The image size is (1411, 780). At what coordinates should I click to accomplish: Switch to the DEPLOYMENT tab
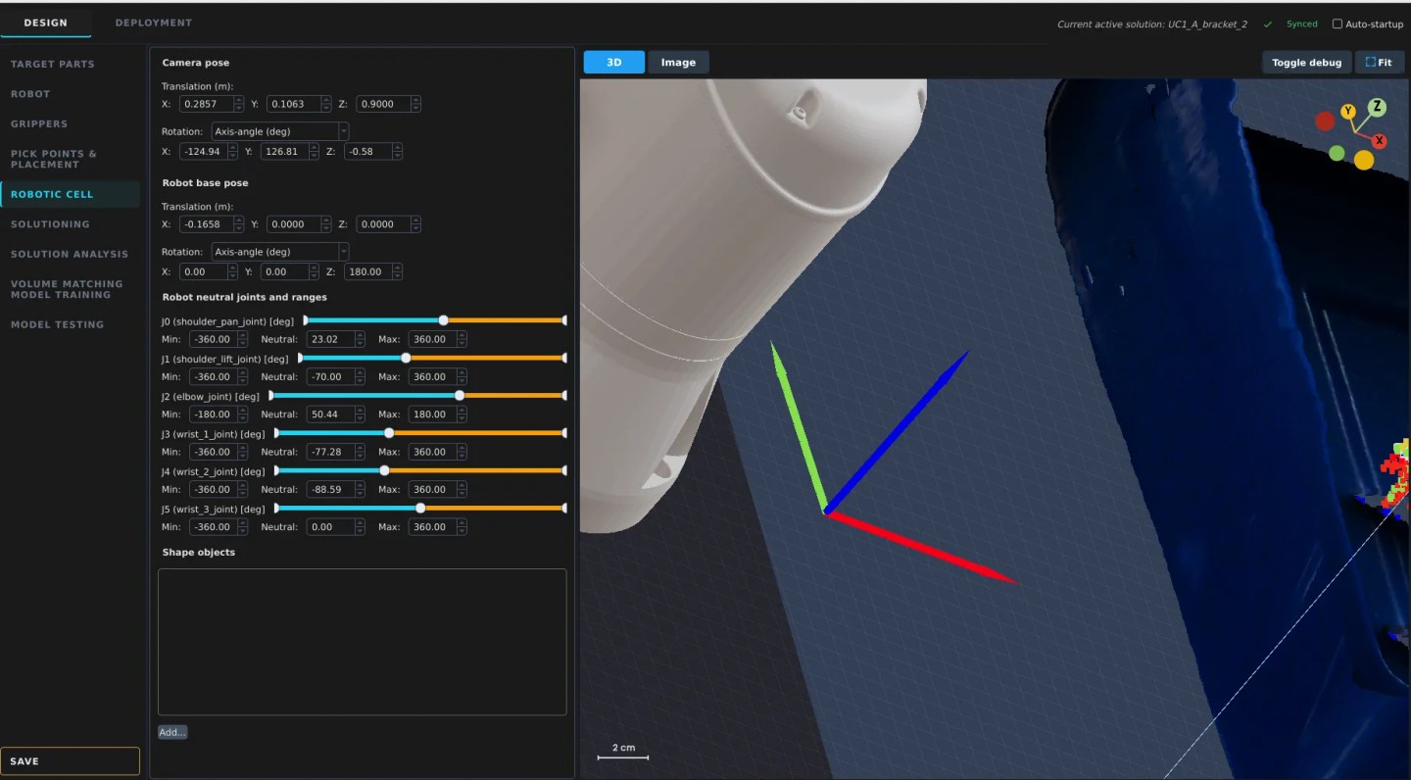(153, 23)
